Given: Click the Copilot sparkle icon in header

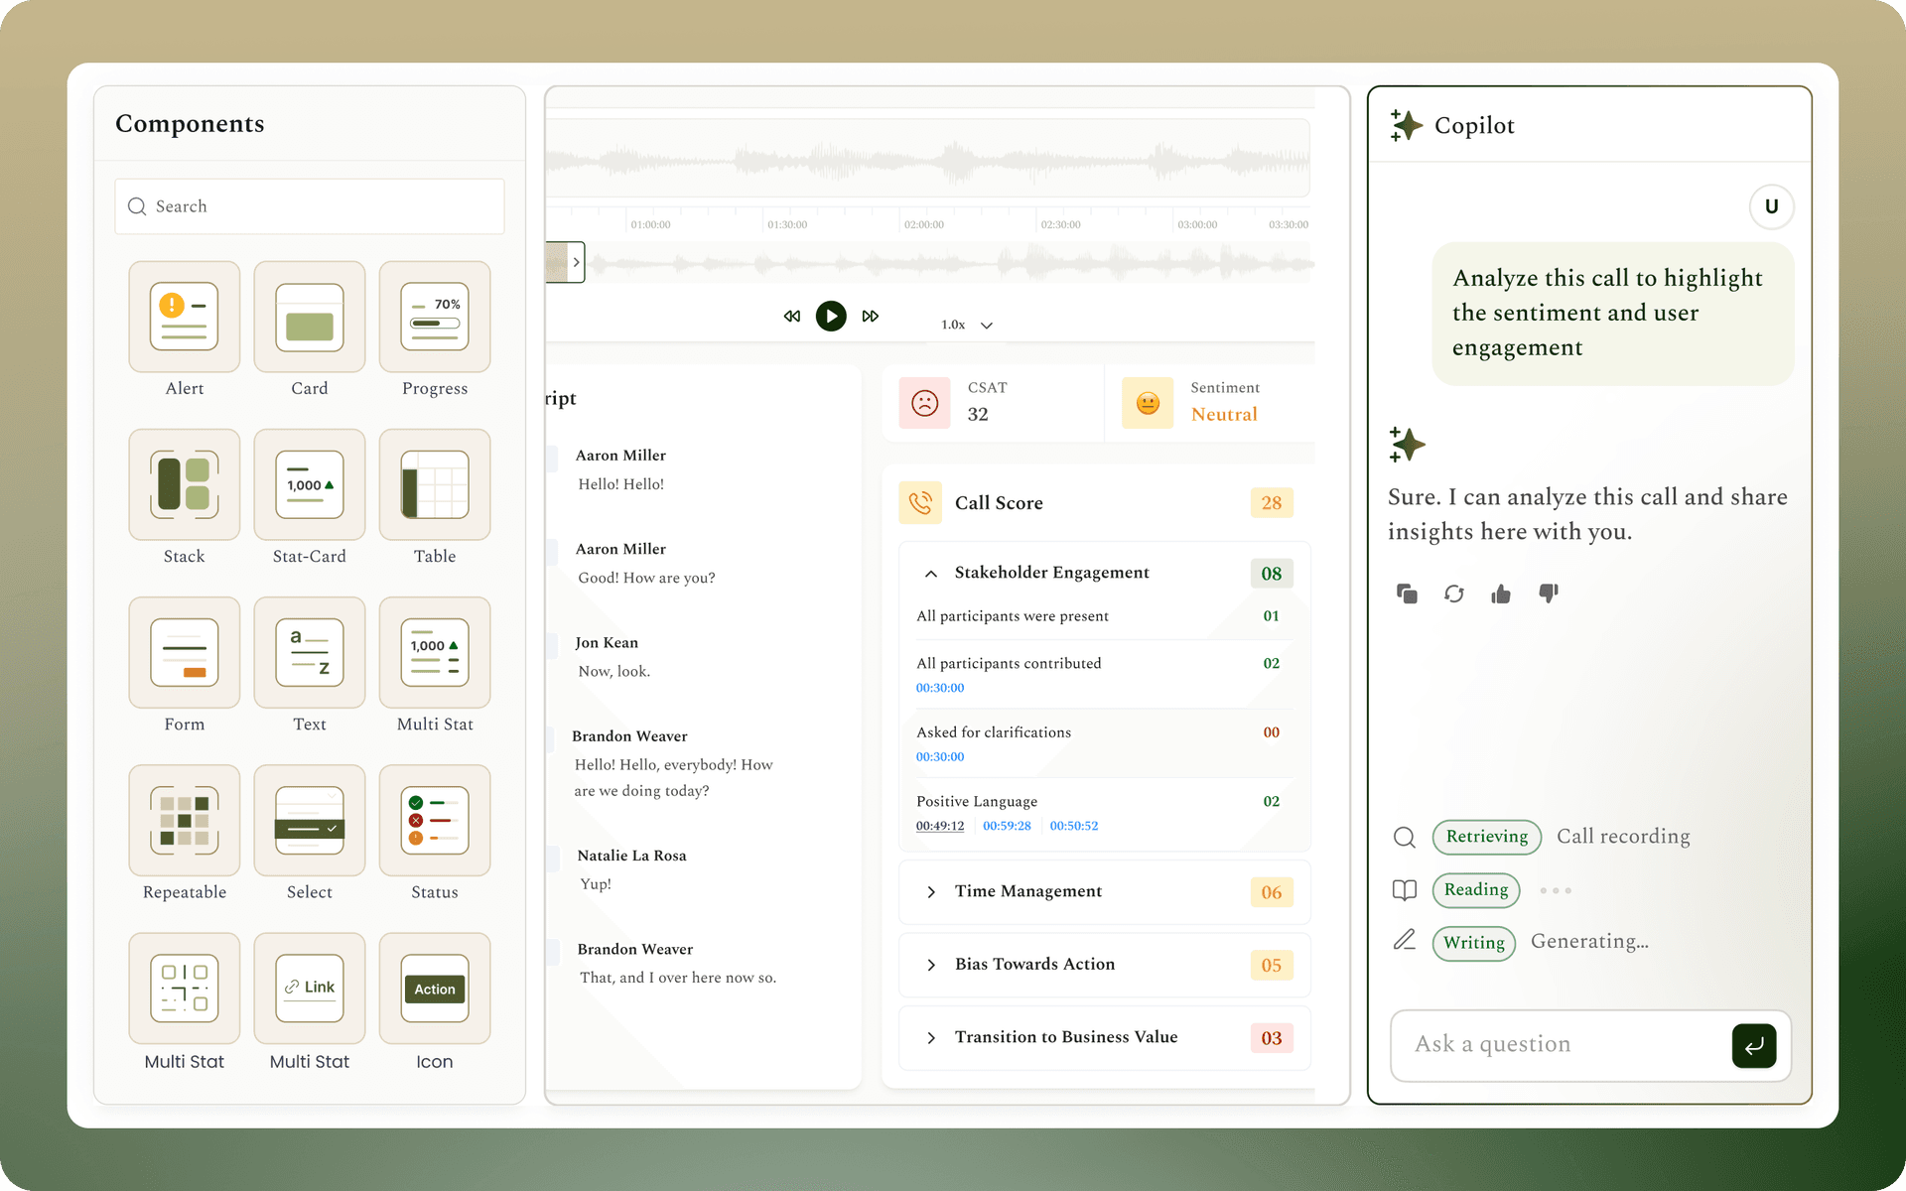Looking at the screenshot, I should click(x=1406, y=125).
